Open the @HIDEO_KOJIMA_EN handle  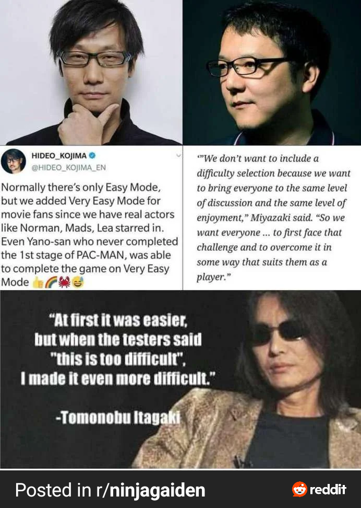pyautogui.click(x=68, y=167)
